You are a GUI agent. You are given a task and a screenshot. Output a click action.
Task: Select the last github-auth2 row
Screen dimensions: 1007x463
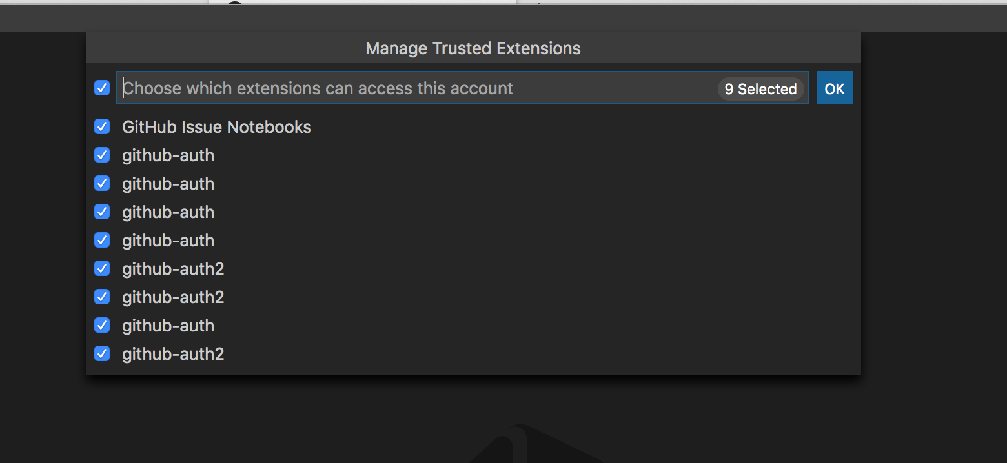pos(173,353)
